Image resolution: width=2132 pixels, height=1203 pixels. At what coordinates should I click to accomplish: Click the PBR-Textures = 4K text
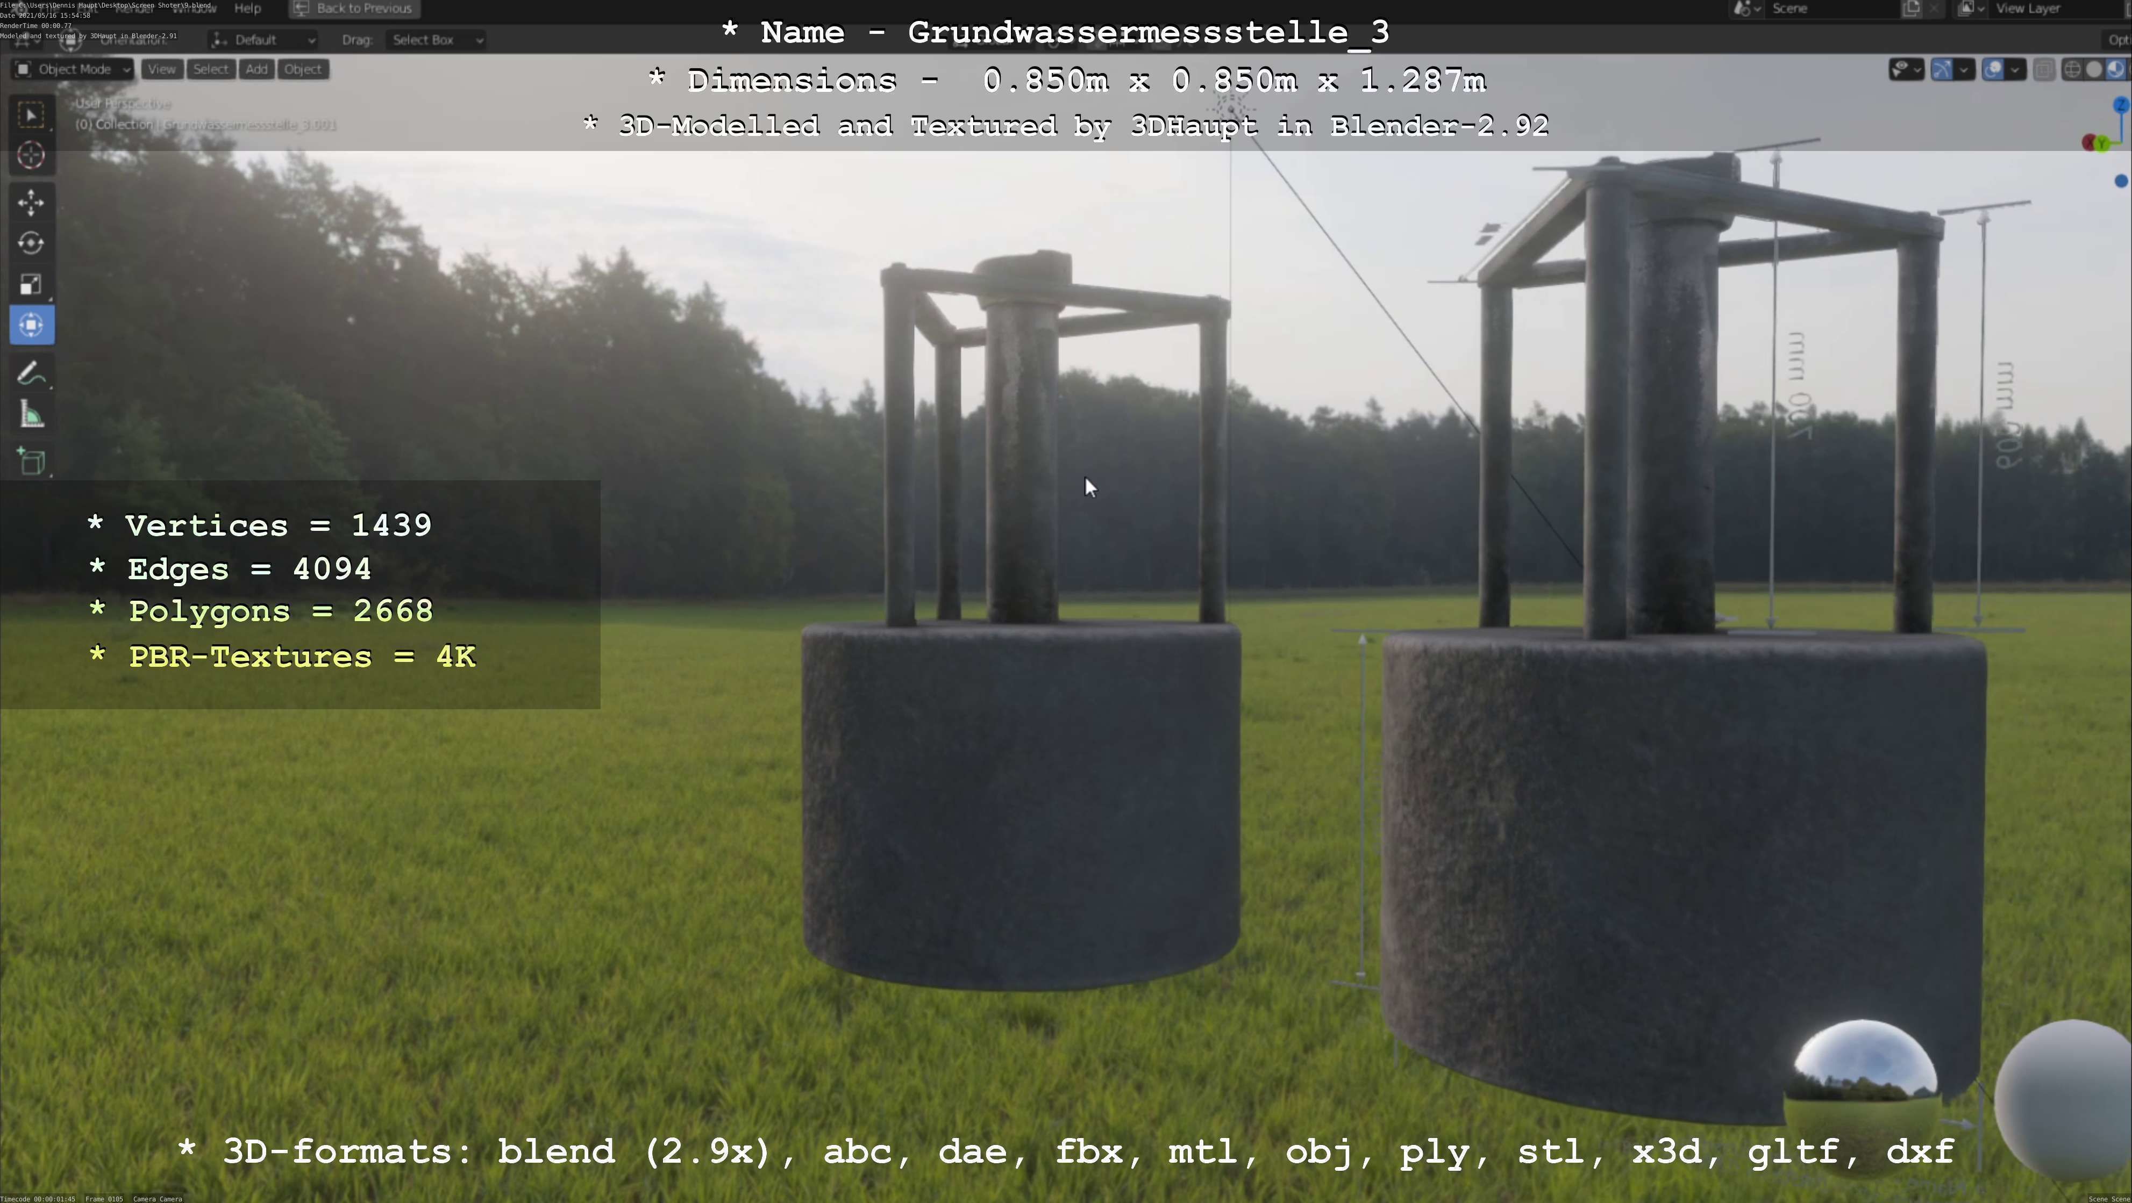282,657
